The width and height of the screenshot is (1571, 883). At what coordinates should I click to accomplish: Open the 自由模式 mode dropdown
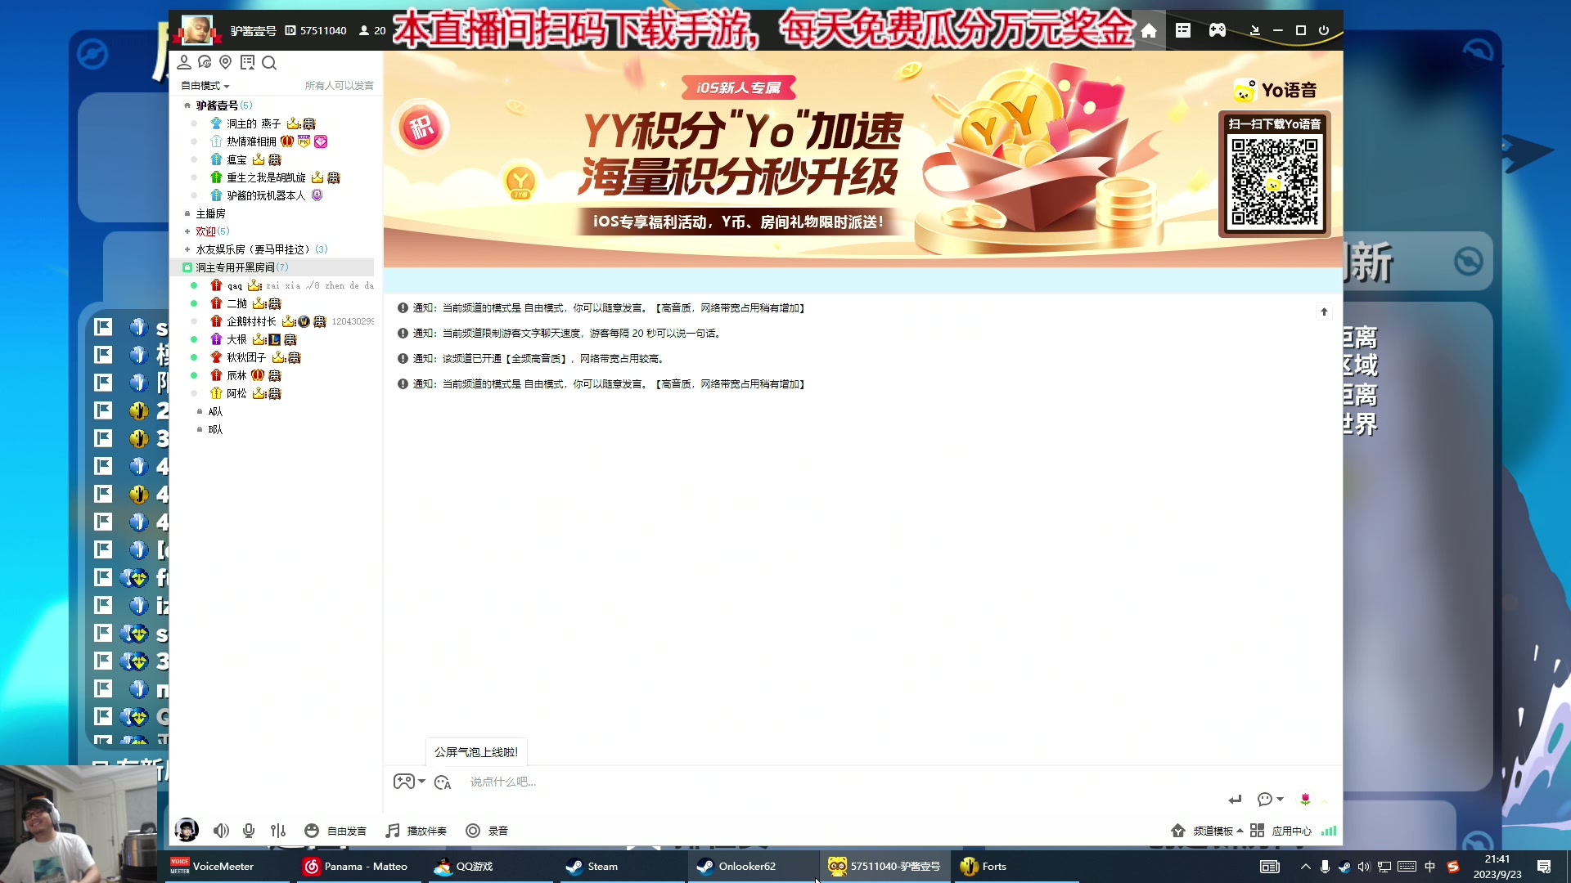pyautogui.click(x=205, y=86)
